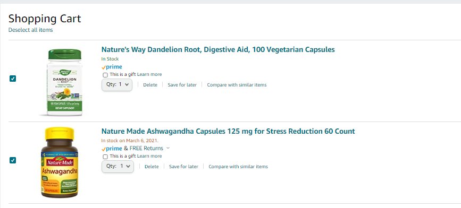Expand the FREE Returns chevron
This screenshot has width=461, height=208.
tap(168, 148)
